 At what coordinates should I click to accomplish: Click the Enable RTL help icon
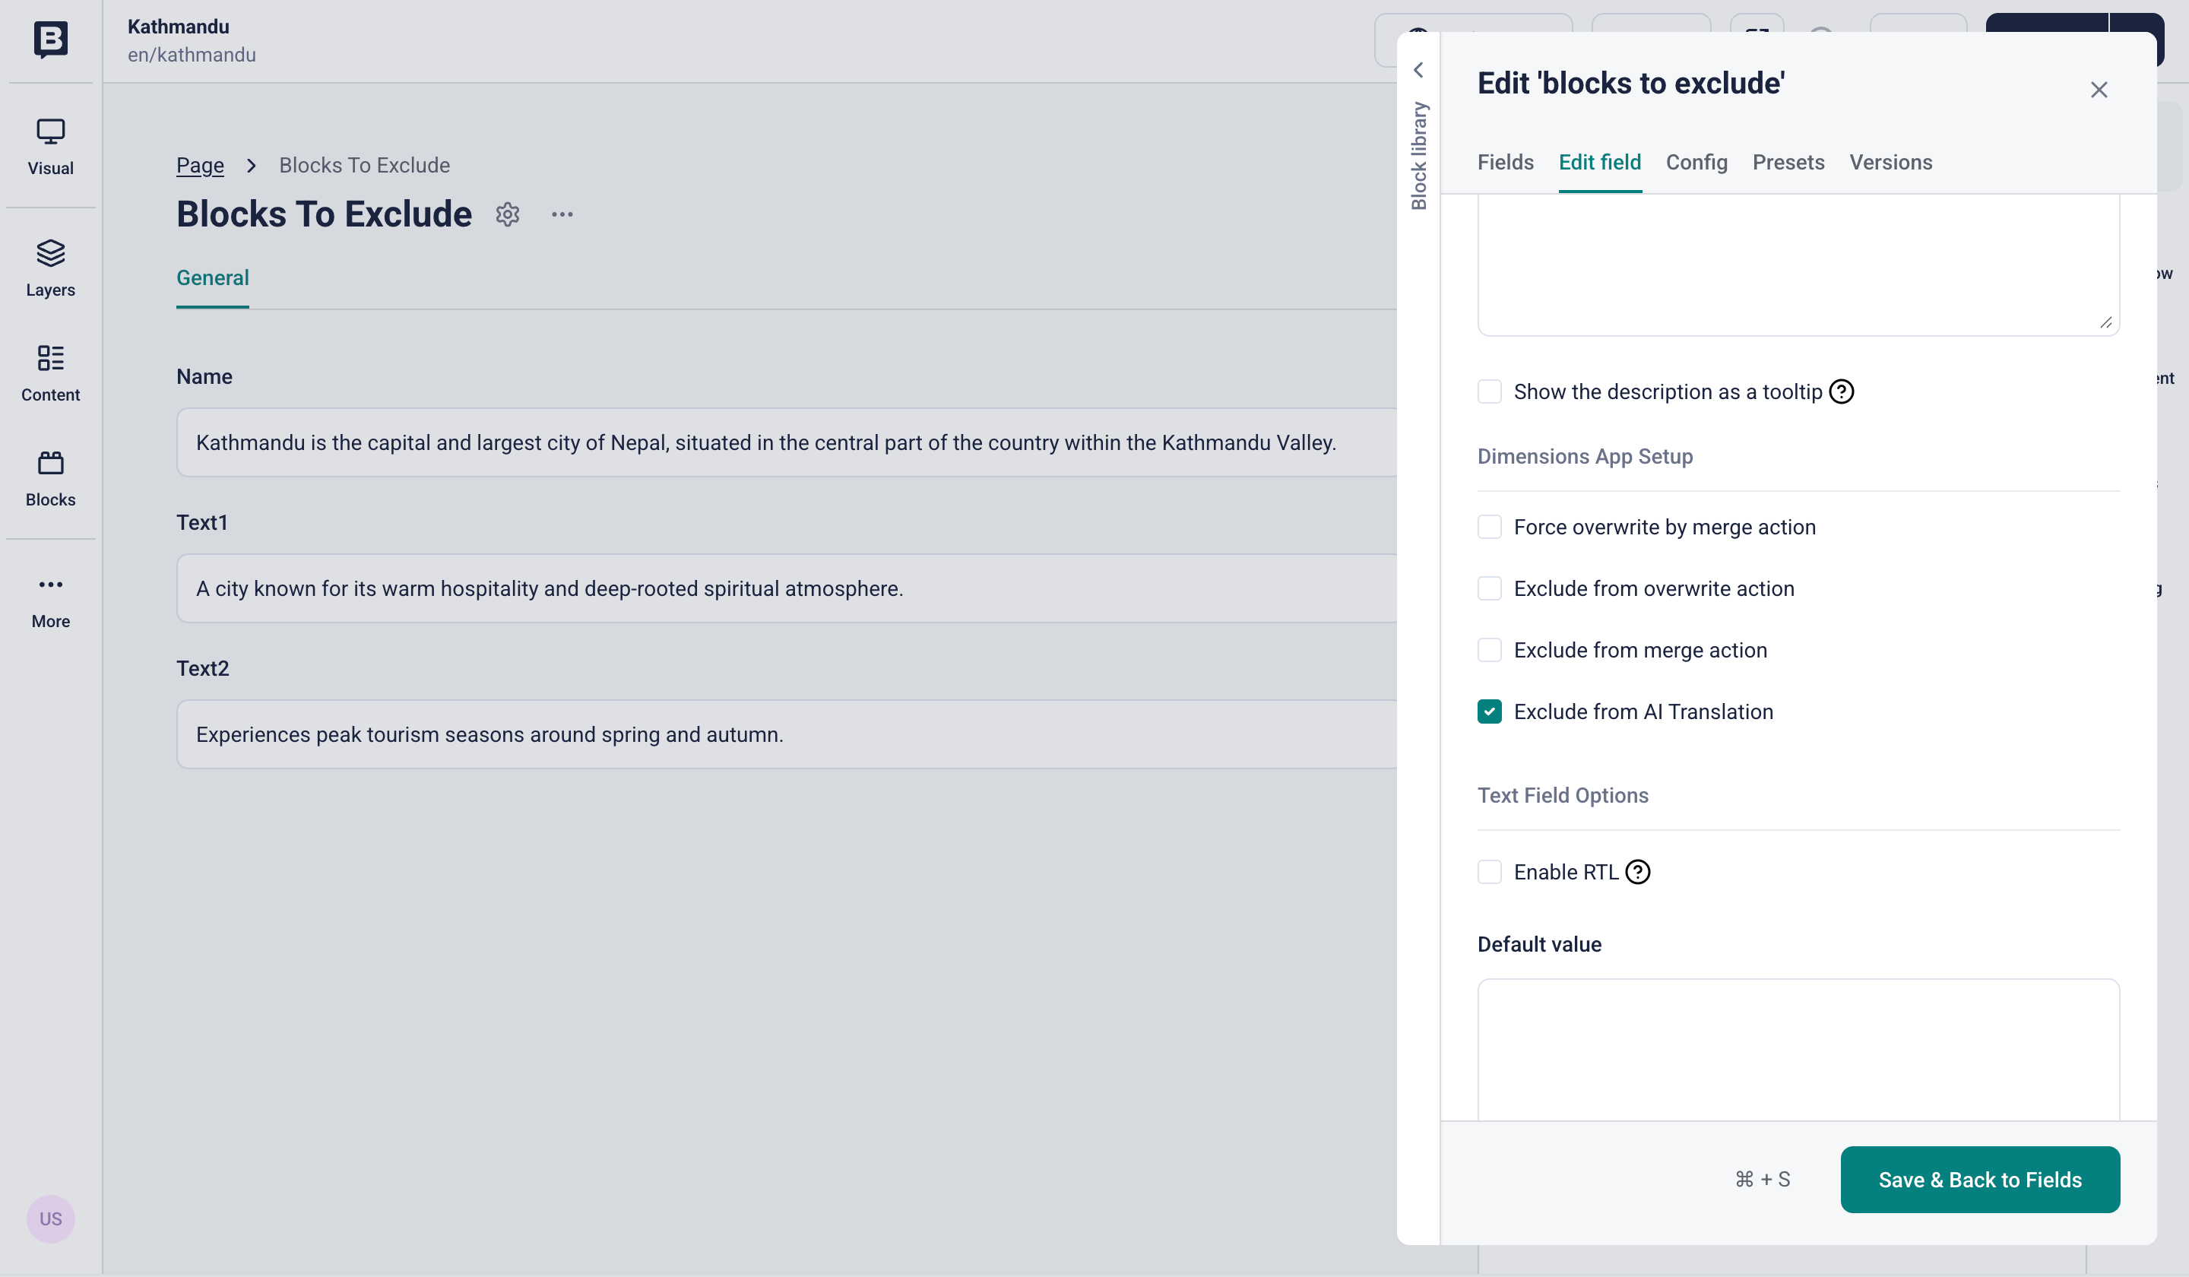pos(1637,871)
